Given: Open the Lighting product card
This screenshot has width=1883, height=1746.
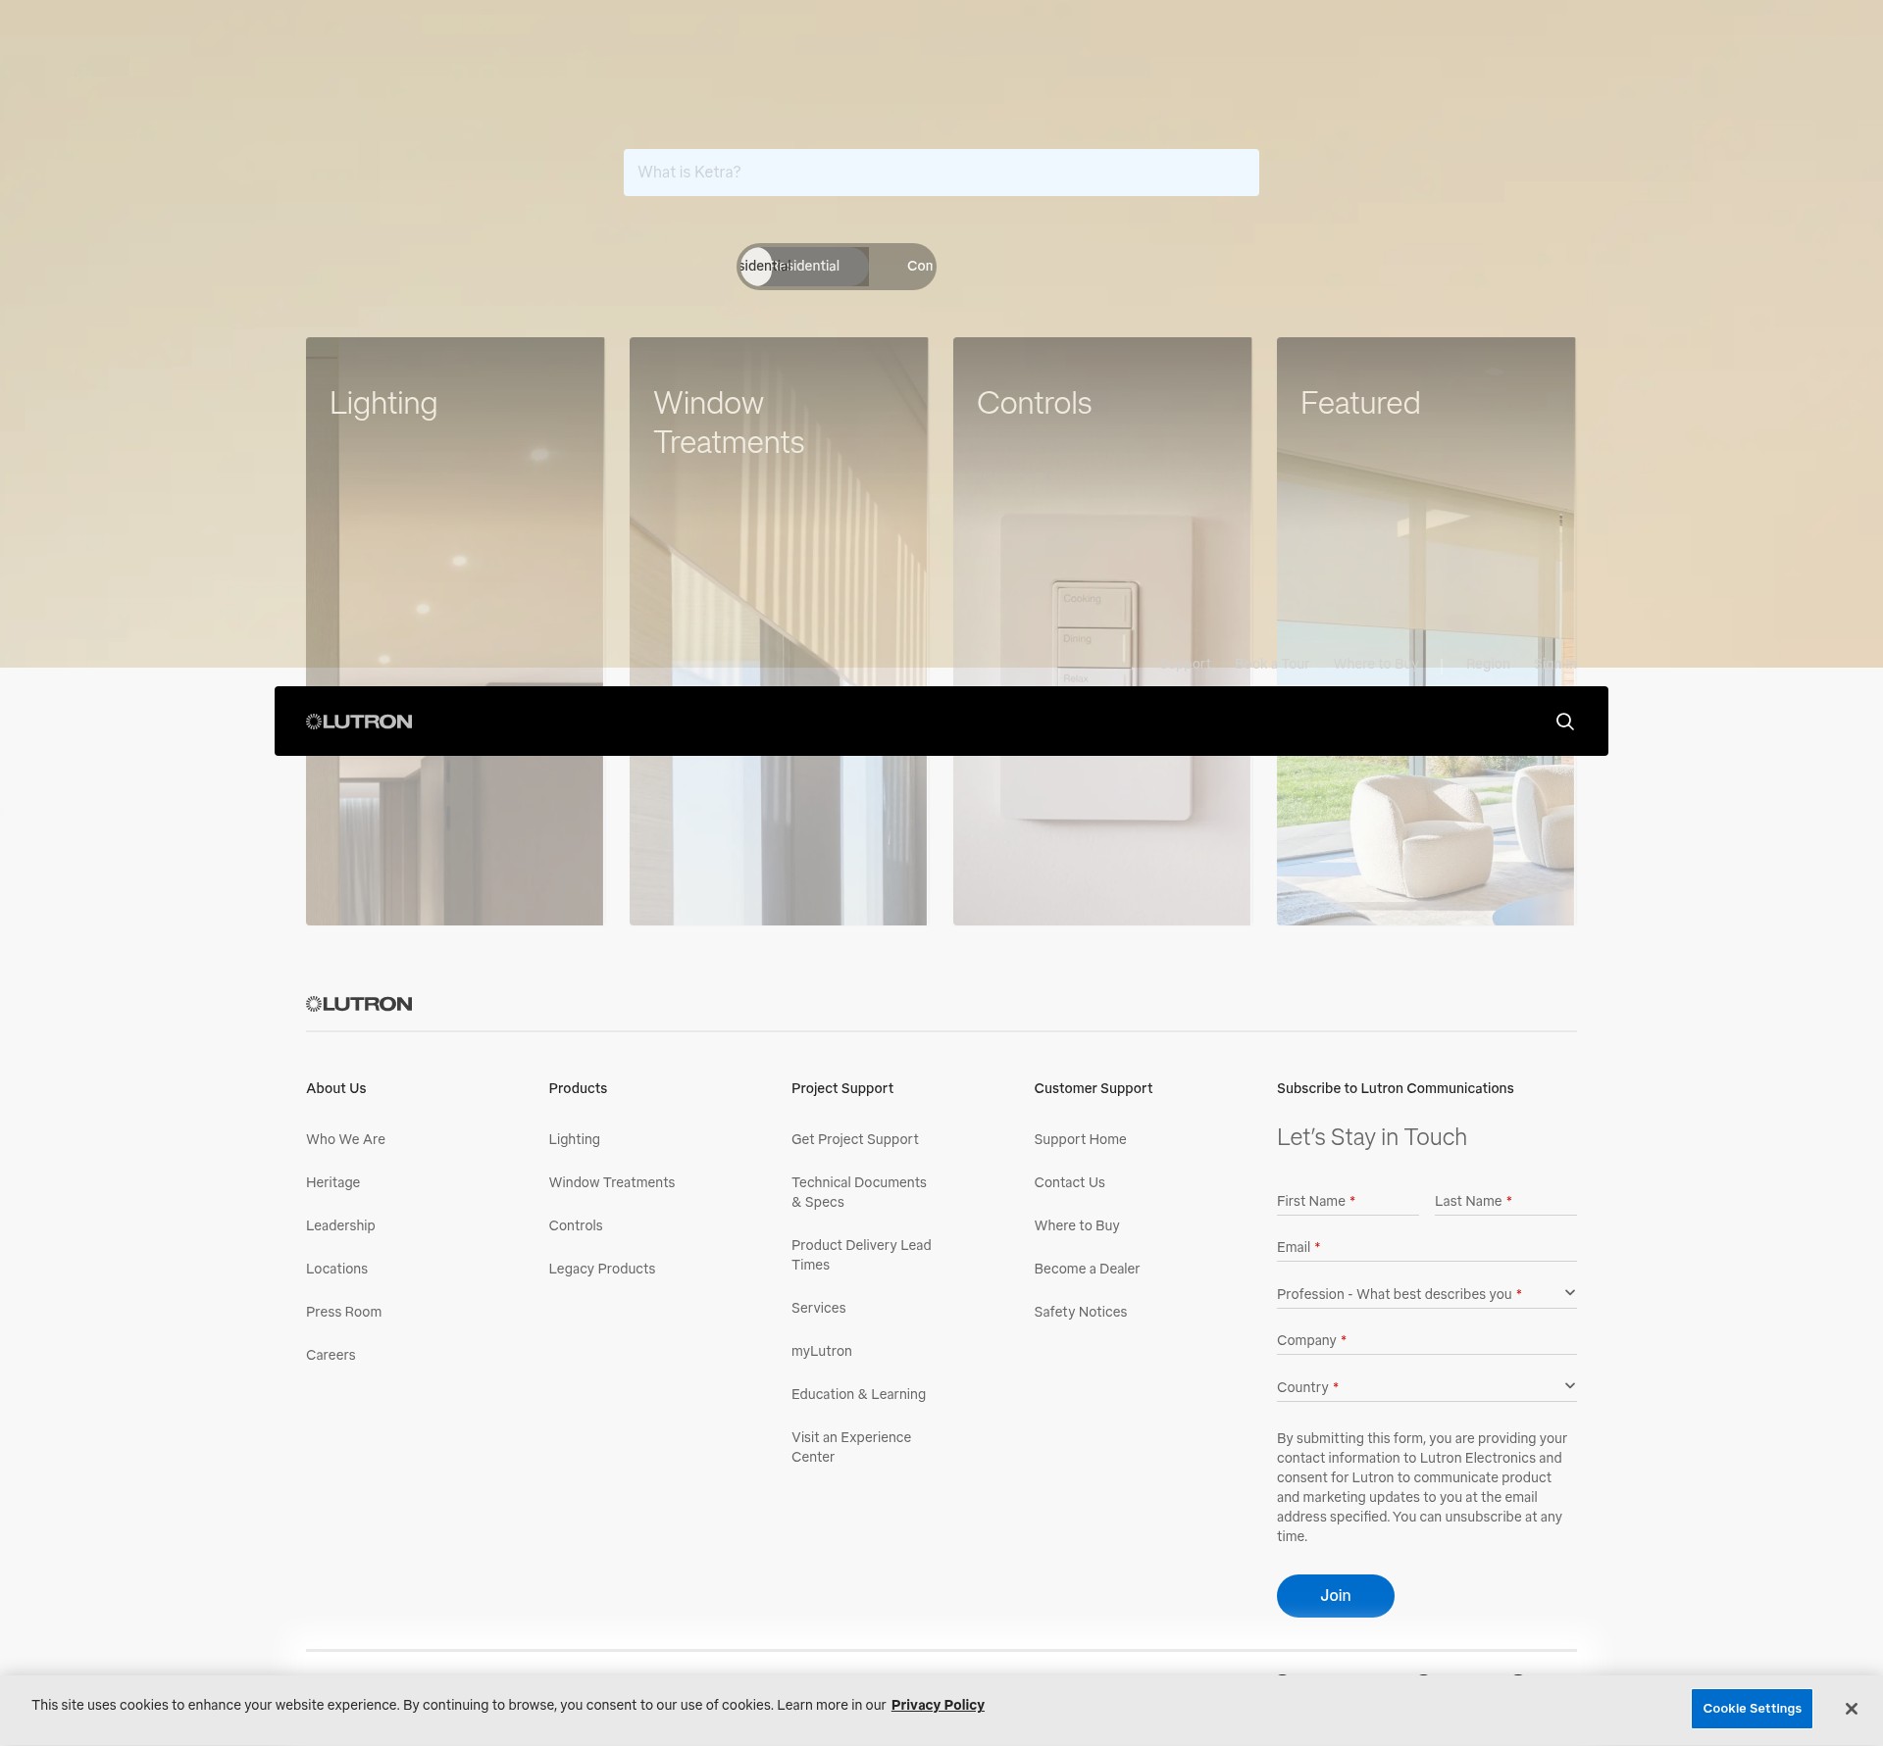Looking at the screenshot, I should (x=455, y=631).
